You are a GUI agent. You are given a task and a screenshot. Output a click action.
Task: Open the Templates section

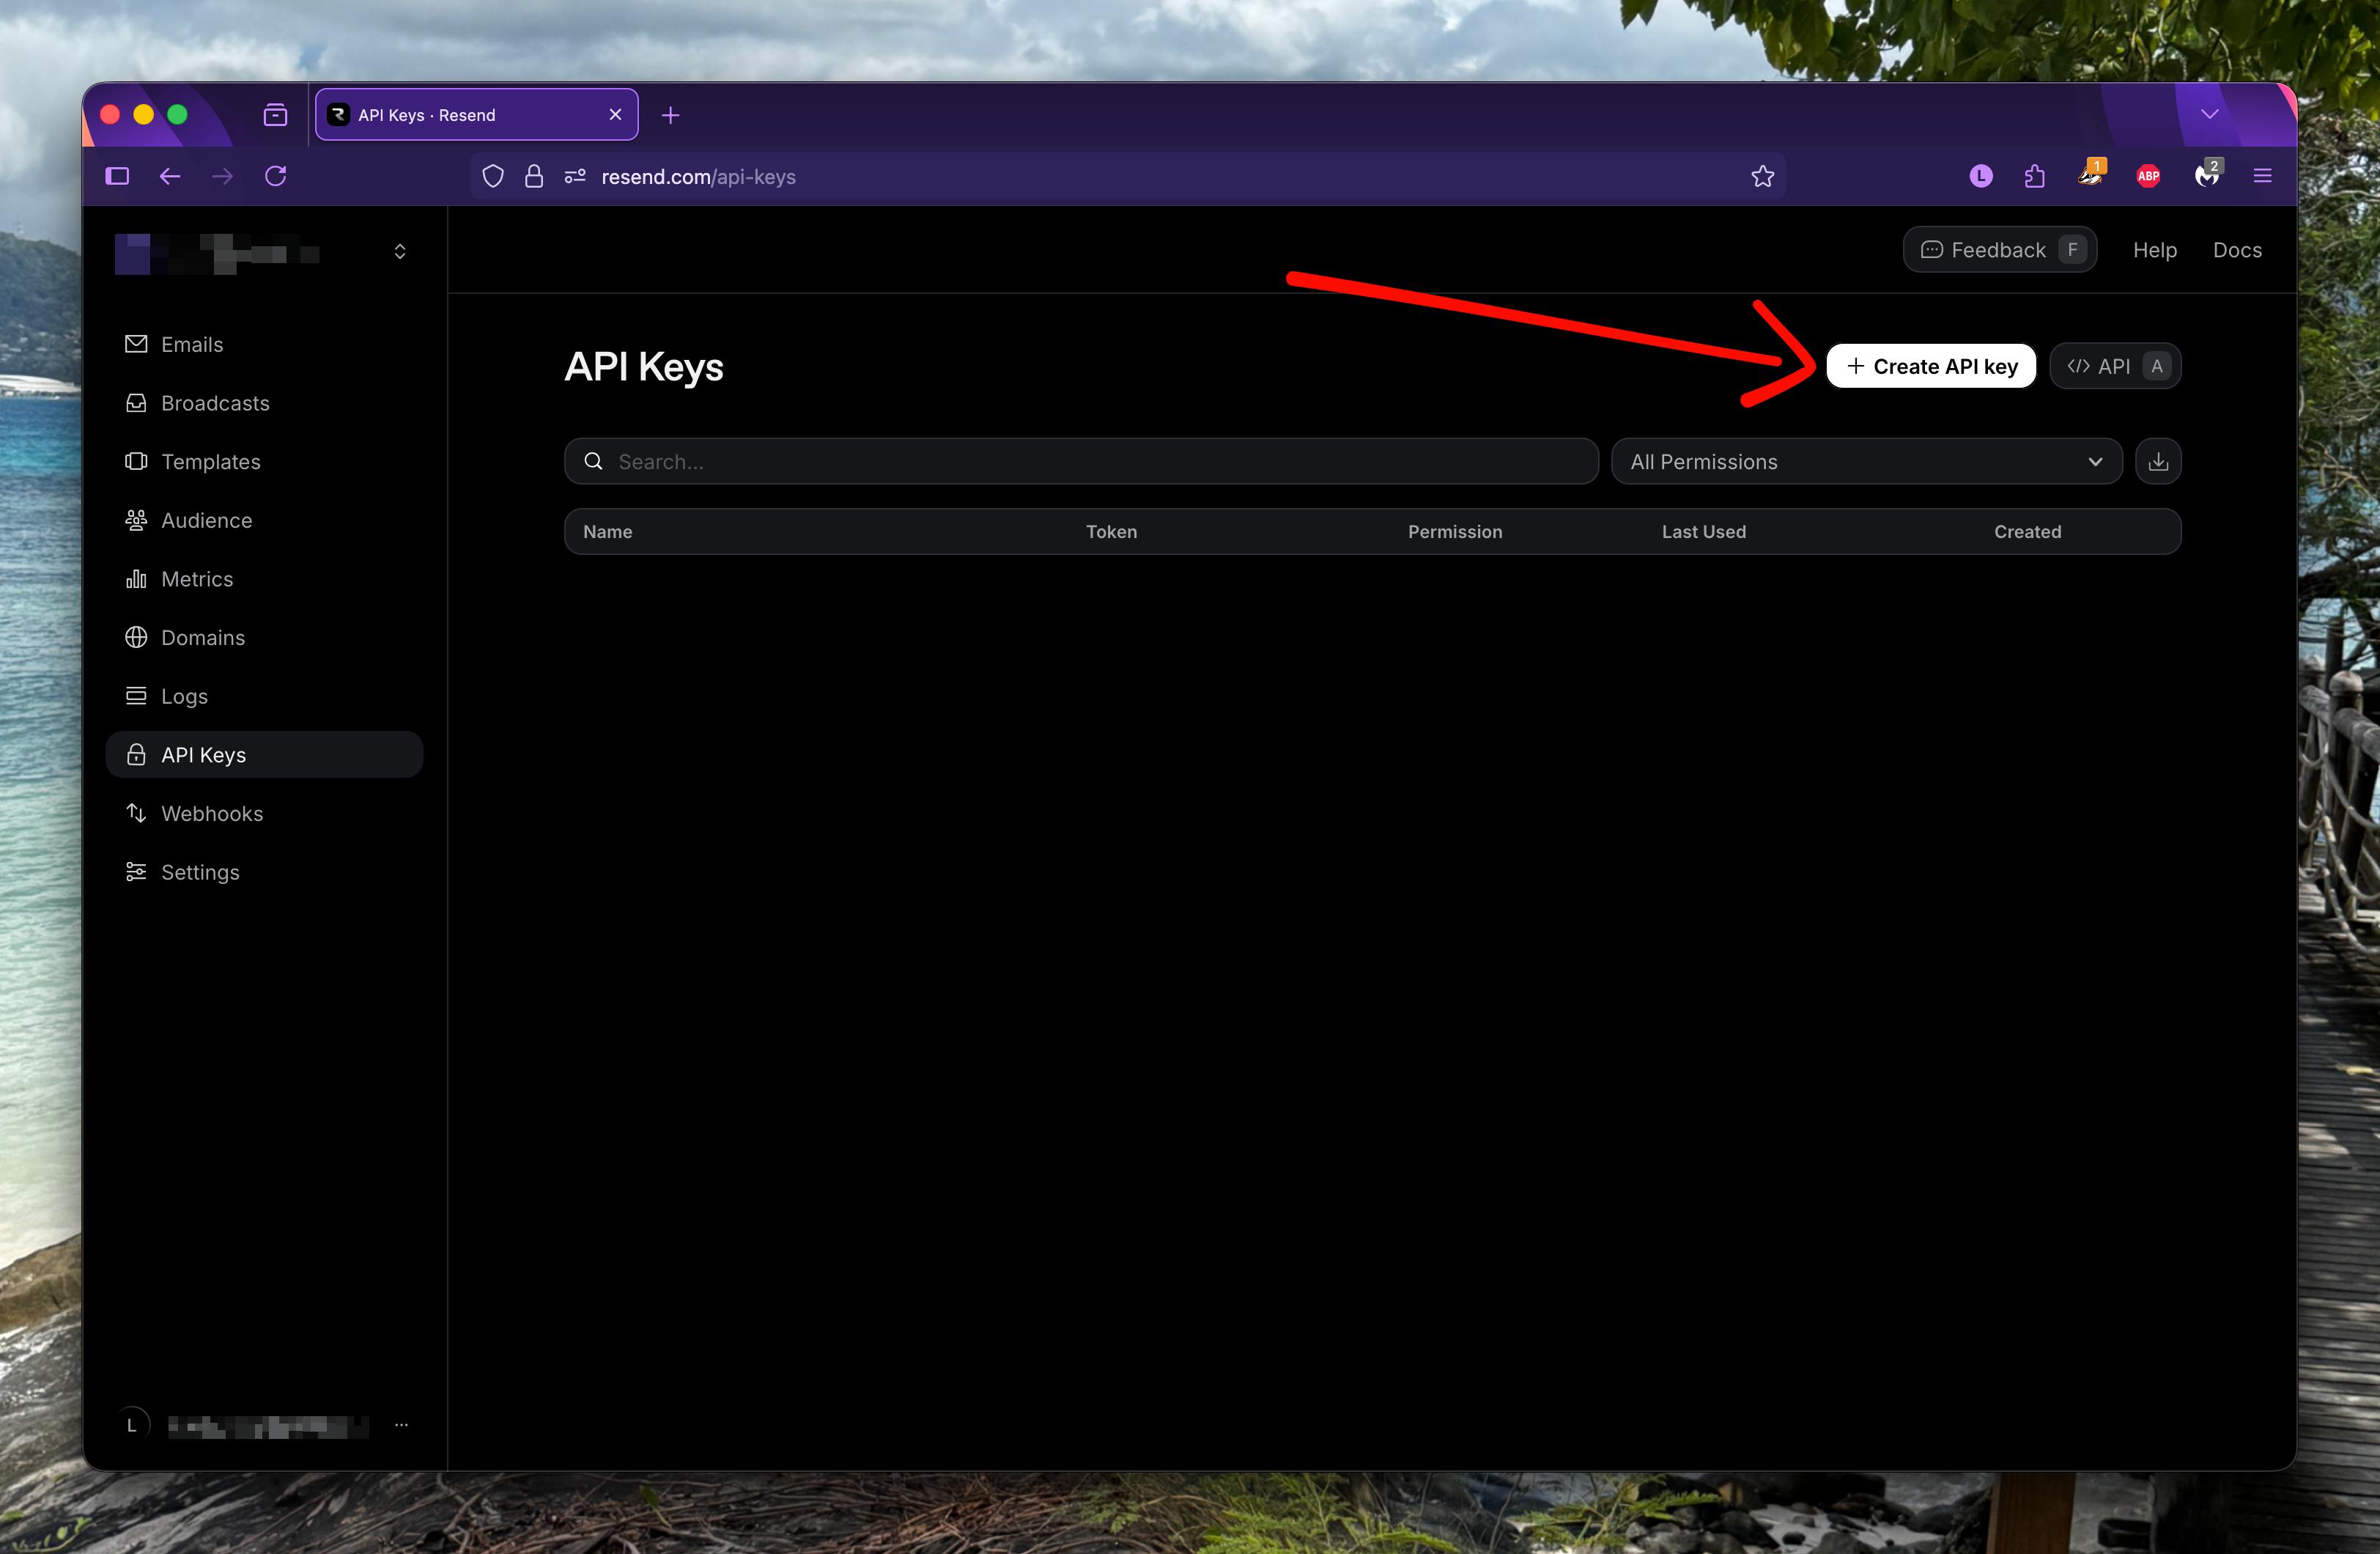[210, 461]
